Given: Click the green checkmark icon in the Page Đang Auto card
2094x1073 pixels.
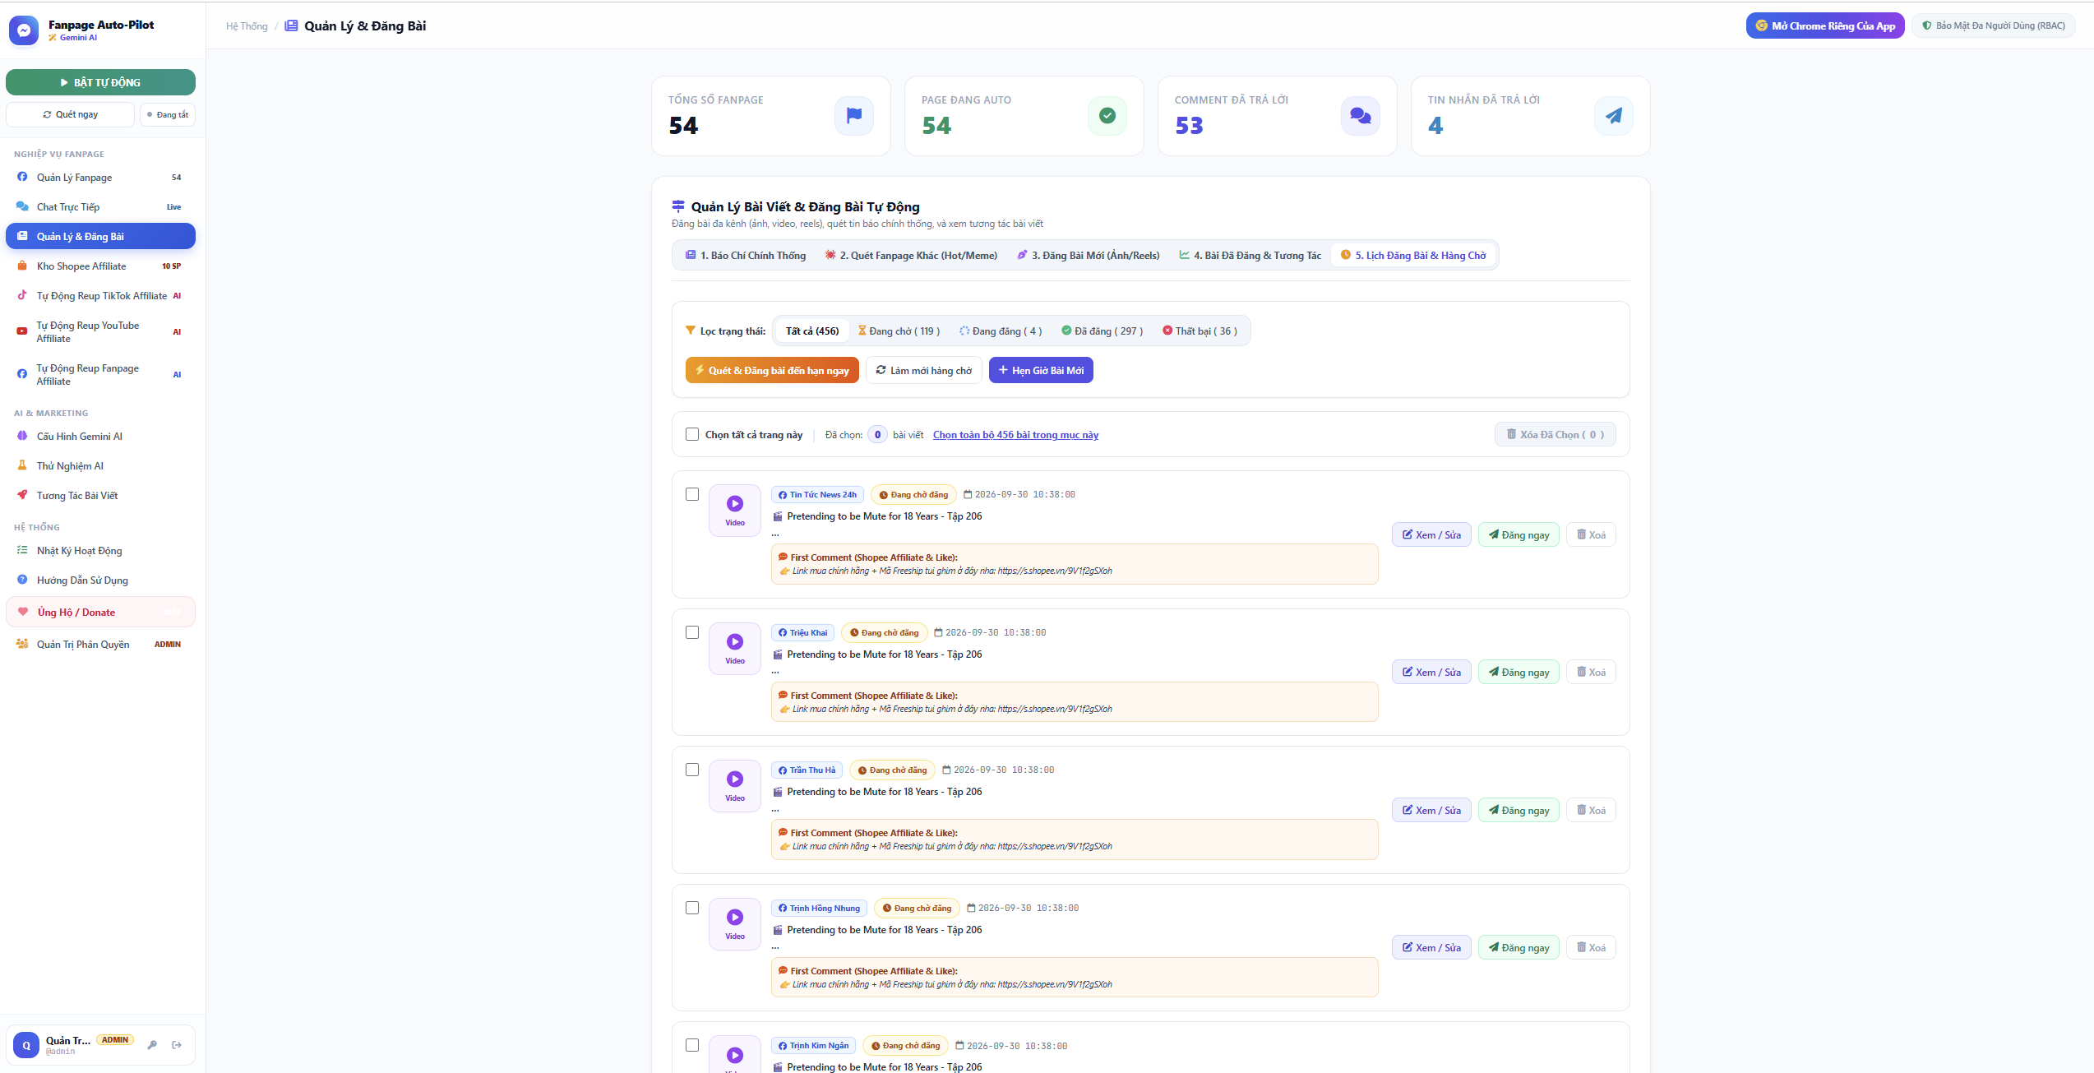Looking at the screenshot, I should tap(1107, 116).
